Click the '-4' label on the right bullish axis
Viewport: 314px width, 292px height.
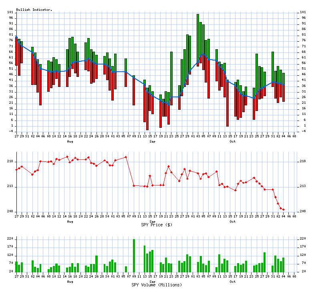pos(303,131)
